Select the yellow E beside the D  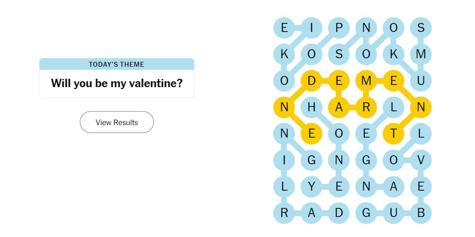[339, 81]
